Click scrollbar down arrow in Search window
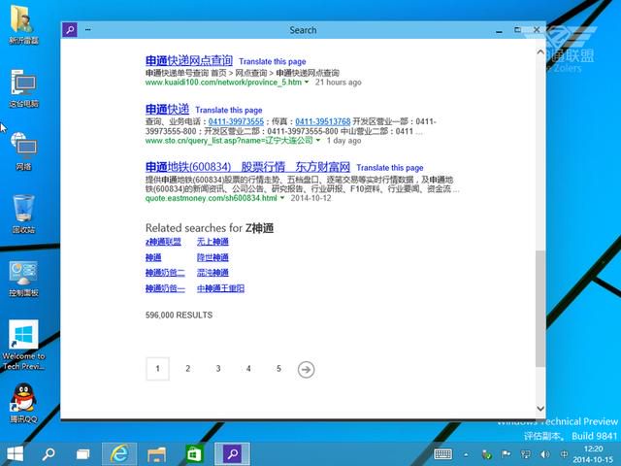Screen dimensions: 621x466 tap(540, 409)
